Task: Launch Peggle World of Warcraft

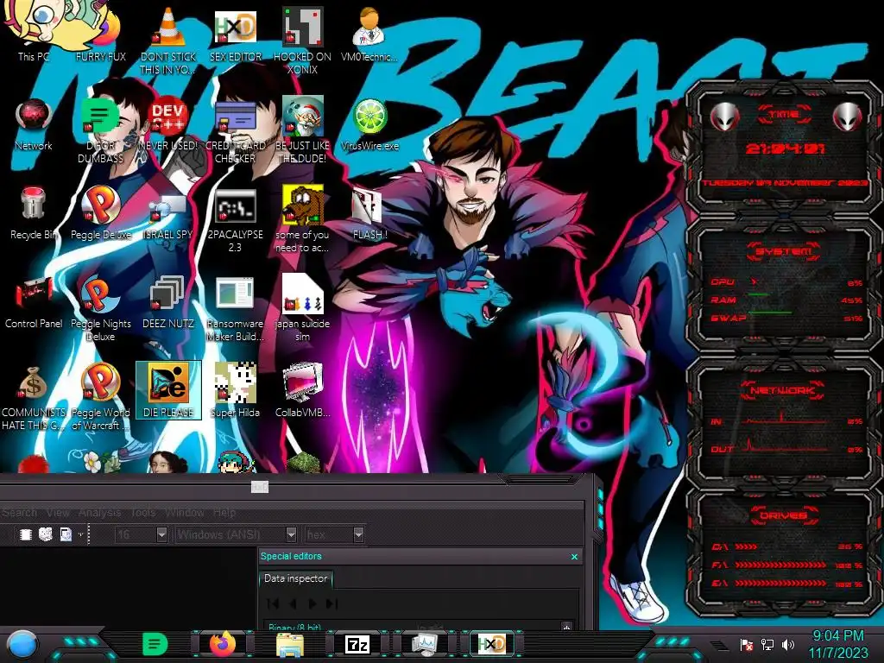Action: 100,397
